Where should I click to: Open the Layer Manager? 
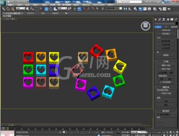(135, 9)
